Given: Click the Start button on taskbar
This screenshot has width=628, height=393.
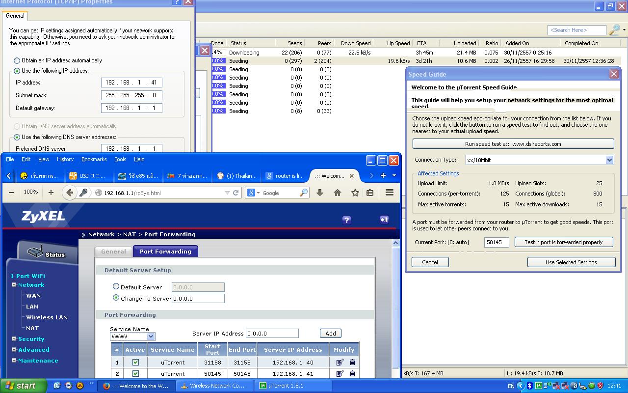Looking at the screenshot, I should (x=23, y=386).
